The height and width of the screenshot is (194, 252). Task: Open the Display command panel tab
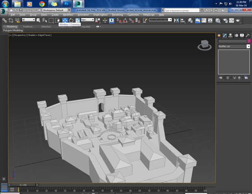(242, 35)
